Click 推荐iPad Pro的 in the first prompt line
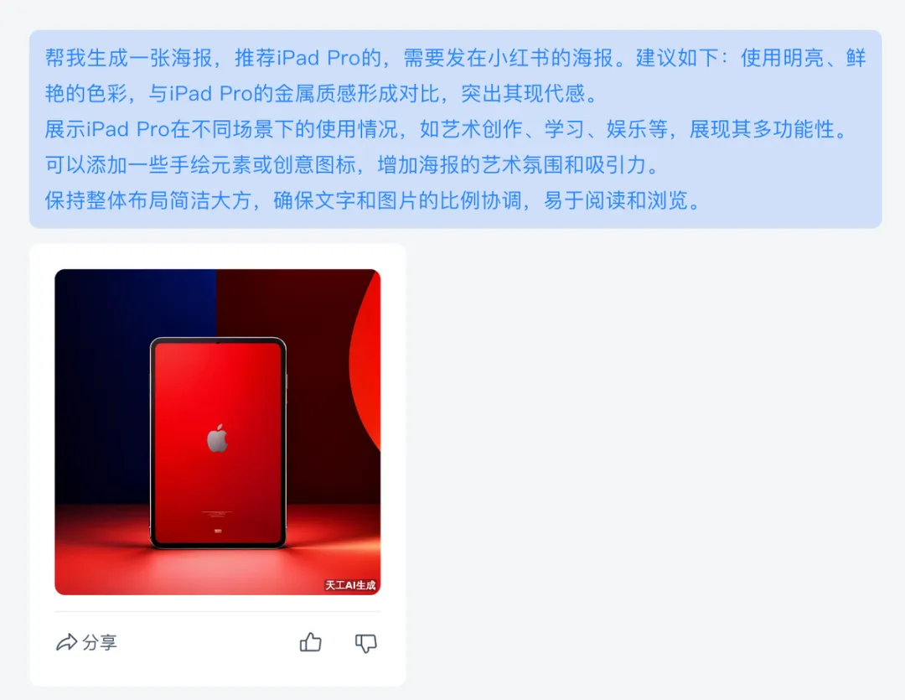This screenshot has height=700, width=905. pos(308,58)
